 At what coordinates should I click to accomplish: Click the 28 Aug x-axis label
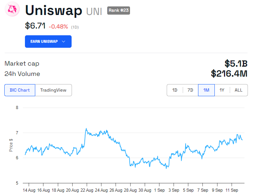pyautogui.click(x=130, y=190)
